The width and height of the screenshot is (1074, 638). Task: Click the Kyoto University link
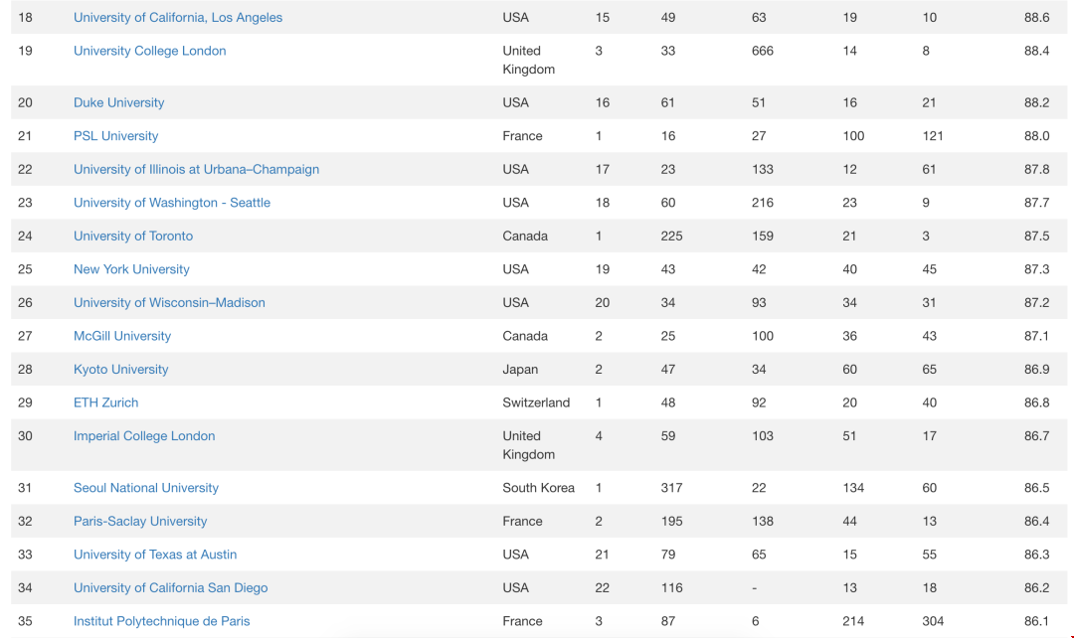pos(120,369)
